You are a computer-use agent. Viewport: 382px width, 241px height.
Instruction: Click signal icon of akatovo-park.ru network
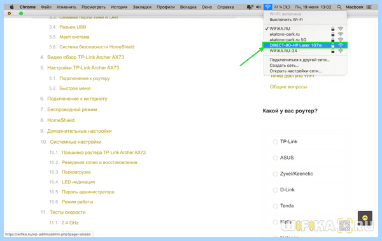click(x=341, y=34)
